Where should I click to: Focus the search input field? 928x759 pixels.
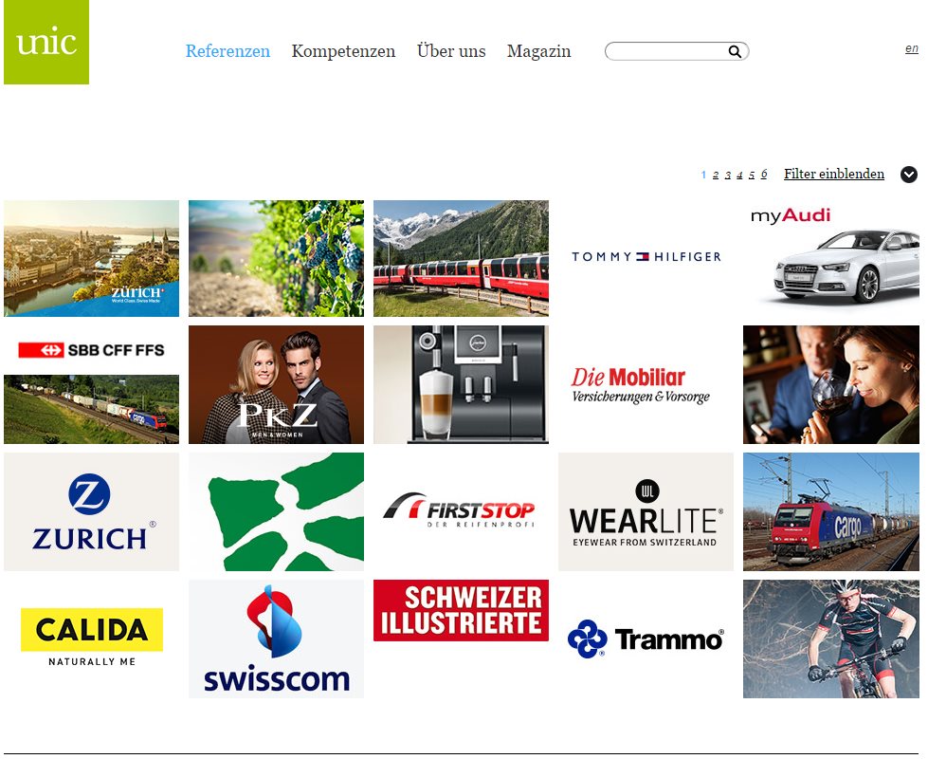pos(666,51)
